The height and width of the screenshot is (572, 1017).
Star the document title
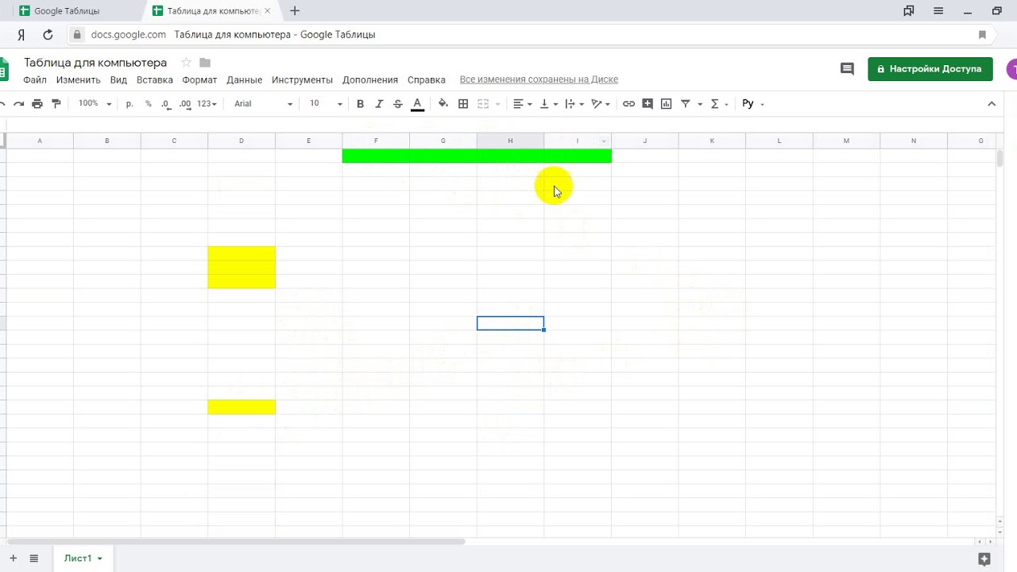click(x=186, y=63)
